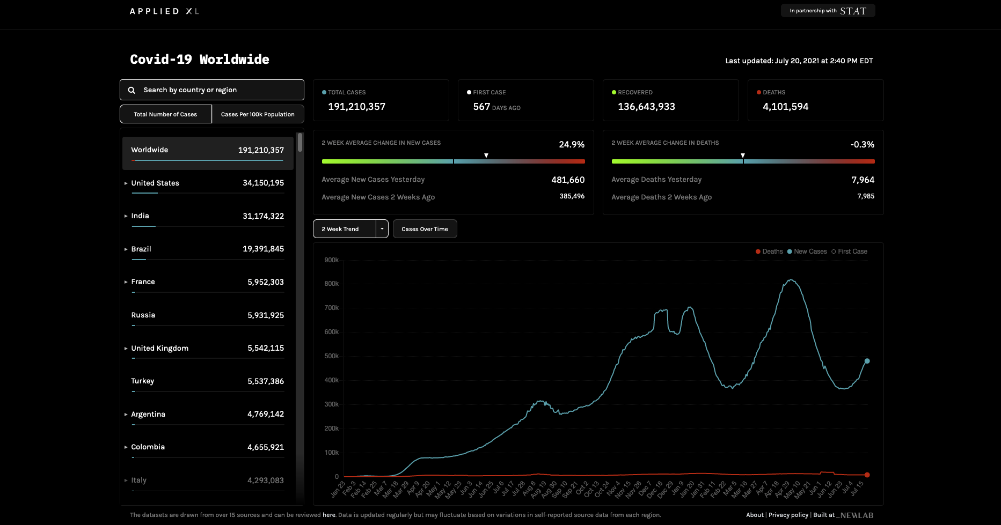This screenshot has height=525, width=1001.
Task: Click the Recovered green dot indicator
Action: click(614, 92)
